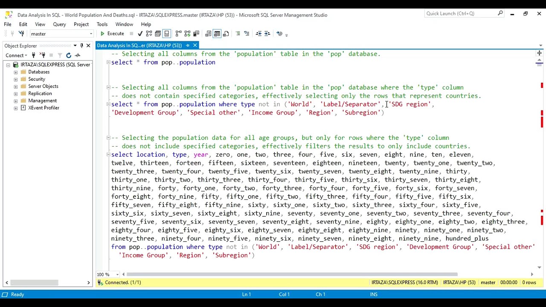Display Estimated Execution Plan icon
The image size is (546, 307).
point(149,33)
